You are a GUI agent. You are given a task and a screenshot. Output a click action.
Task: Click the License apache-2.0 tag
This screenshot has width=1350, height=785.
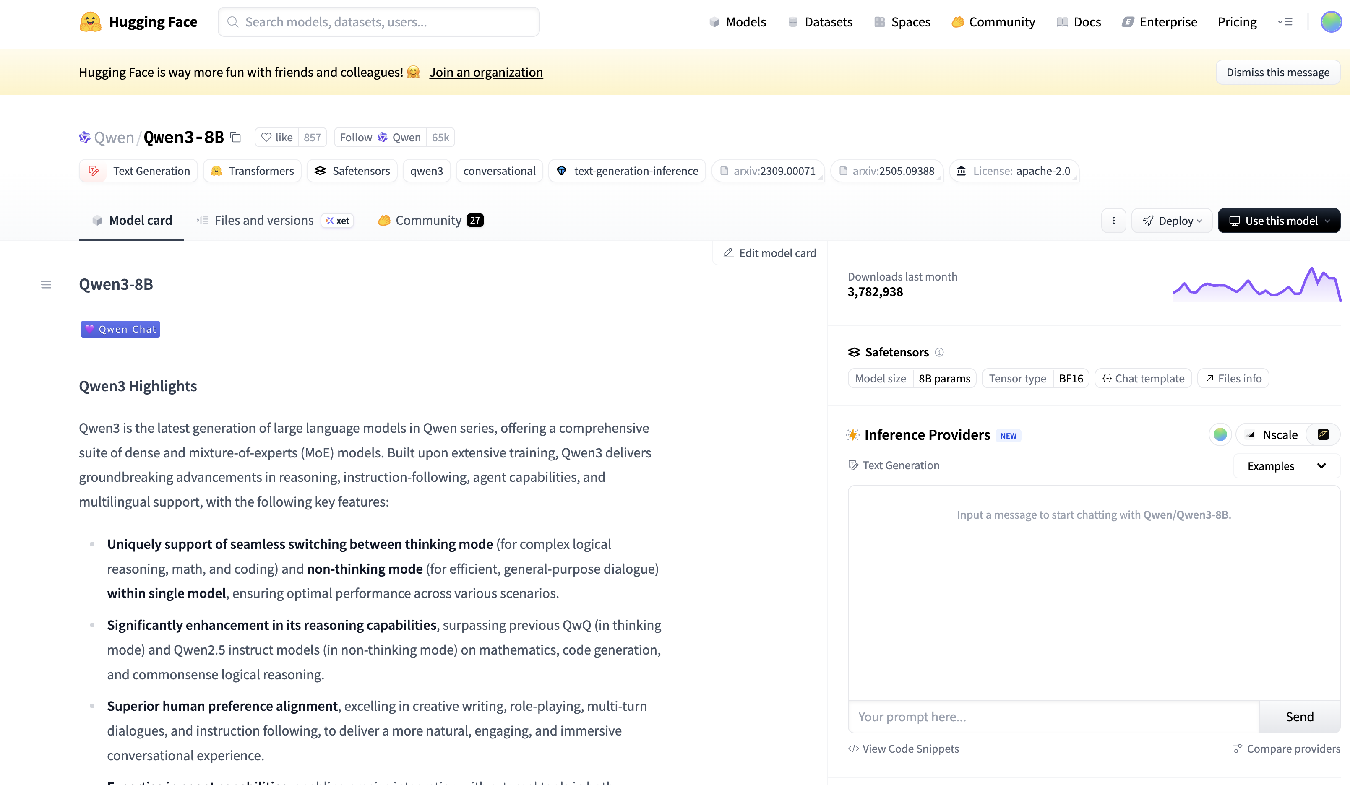(1014, 171)
